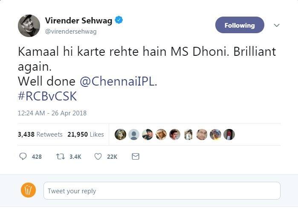Image resolution: width=298 pixels, height=209 pixels.
Task: View the 21,950 Likes list
Action: [x=86, y=134]
